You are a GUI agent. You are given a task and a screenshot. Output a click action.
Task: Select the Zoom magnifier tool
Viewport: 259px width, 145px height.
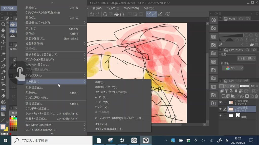3,24
